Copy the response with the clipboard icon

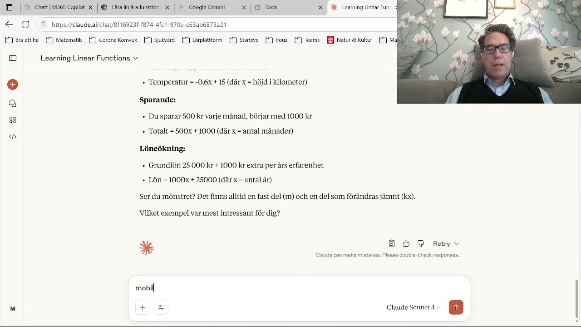point(392,243)
